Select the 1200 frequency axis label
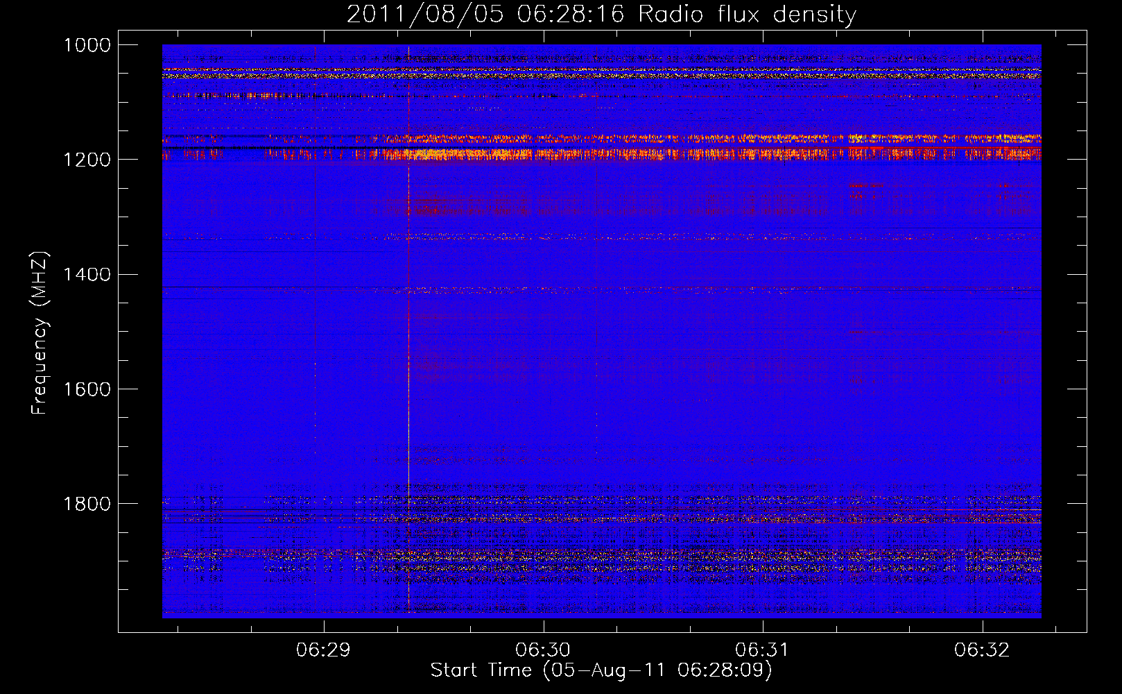This screenshot has width=1122, height=694. (x=87, y=160)
